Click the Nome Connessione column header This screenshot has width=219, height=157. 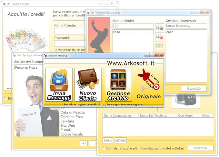(x=121, y=115)
